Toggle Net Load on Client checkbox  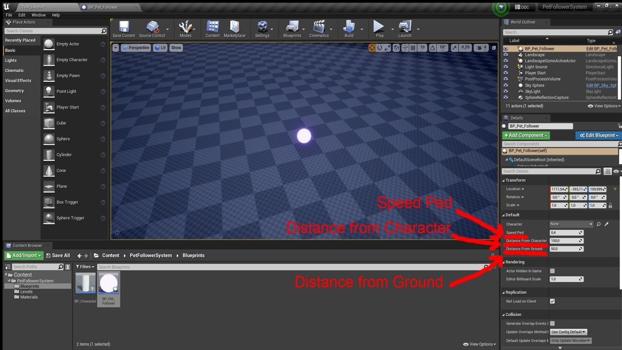[552, 301]
